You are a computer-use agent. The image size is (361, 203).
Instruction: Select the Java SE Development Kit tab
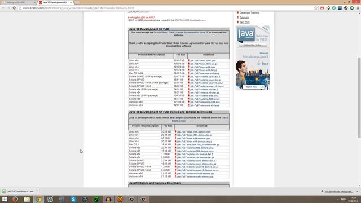click(54, 2)
